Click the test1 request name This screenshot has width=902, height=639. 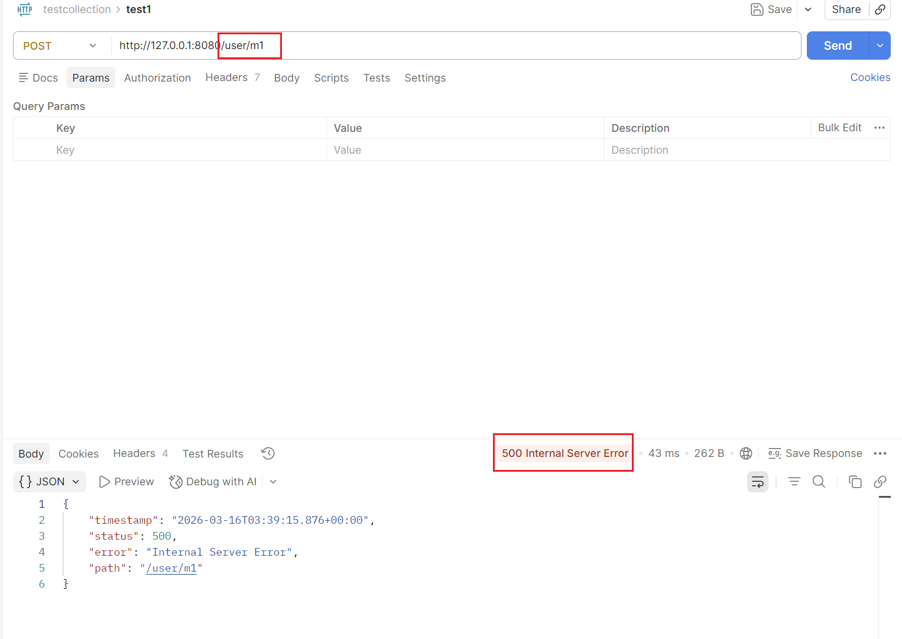point(138,9)
